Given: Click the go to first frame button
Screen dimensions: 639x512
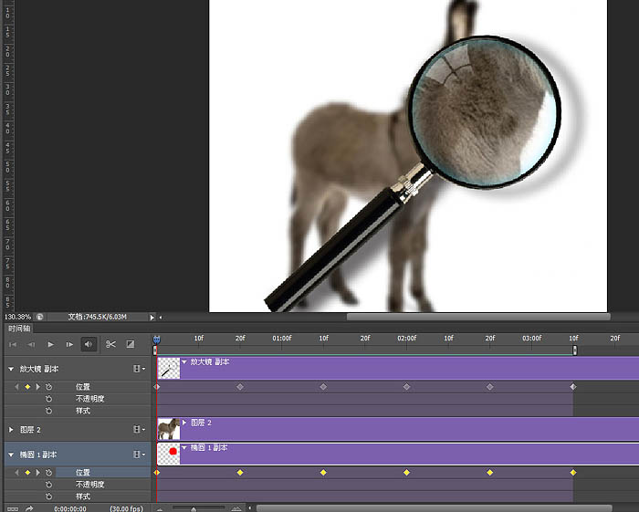Looking at the screenshot, I should coord(13,344).
